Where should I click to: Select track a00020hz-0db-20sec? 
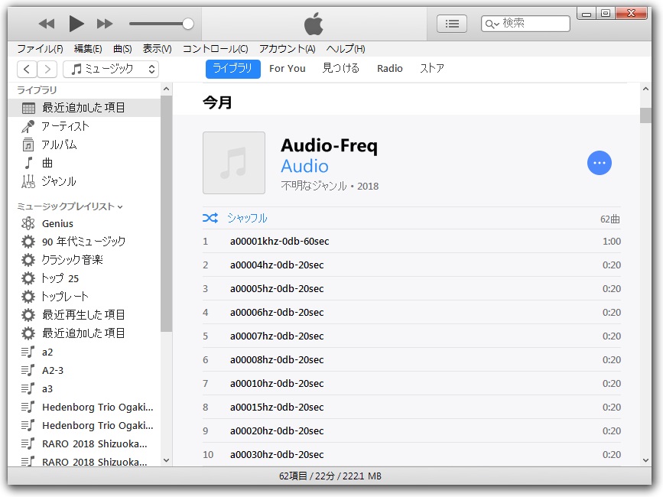coord(411,430)
